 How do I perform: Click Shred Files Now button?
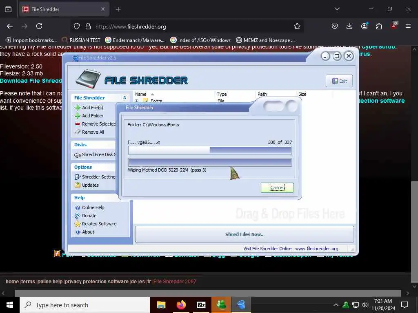point(244,234)
